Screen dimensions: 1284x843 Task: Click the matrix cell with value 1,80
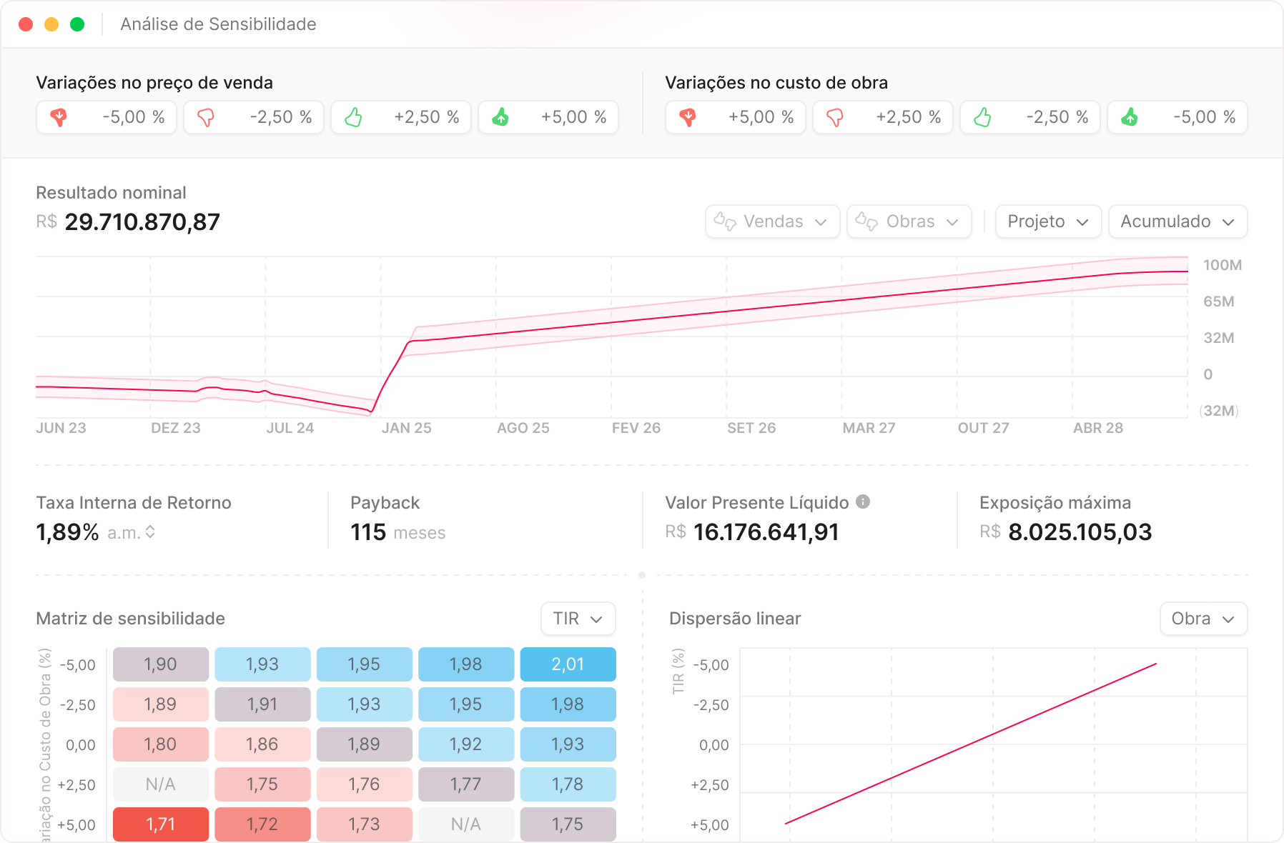161,744
